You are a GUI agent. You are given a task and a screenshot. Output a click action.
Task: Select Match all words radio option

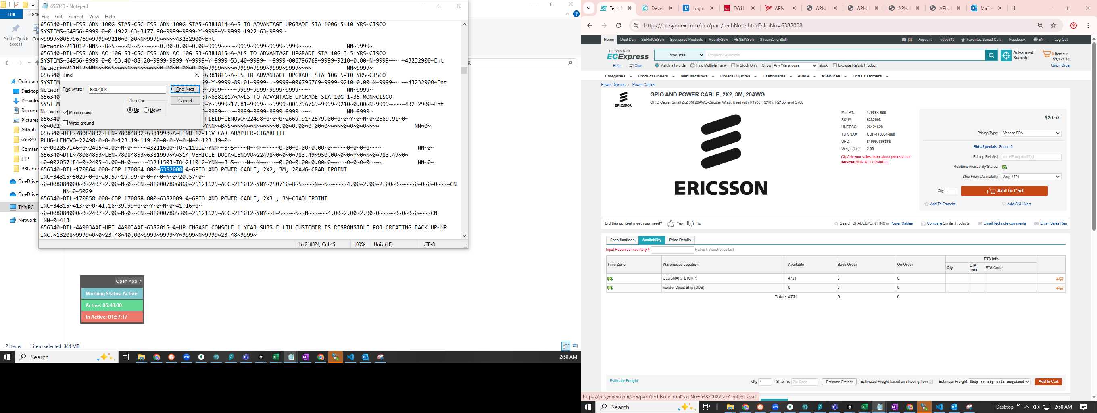tap(657, 66)
